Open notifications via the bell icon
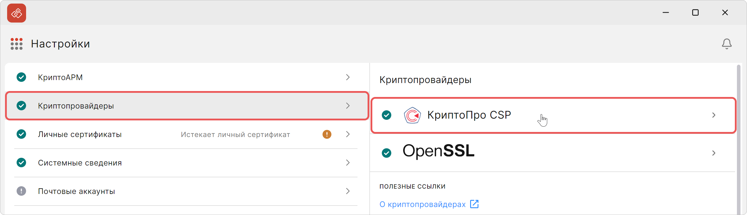 coord(727,44)
